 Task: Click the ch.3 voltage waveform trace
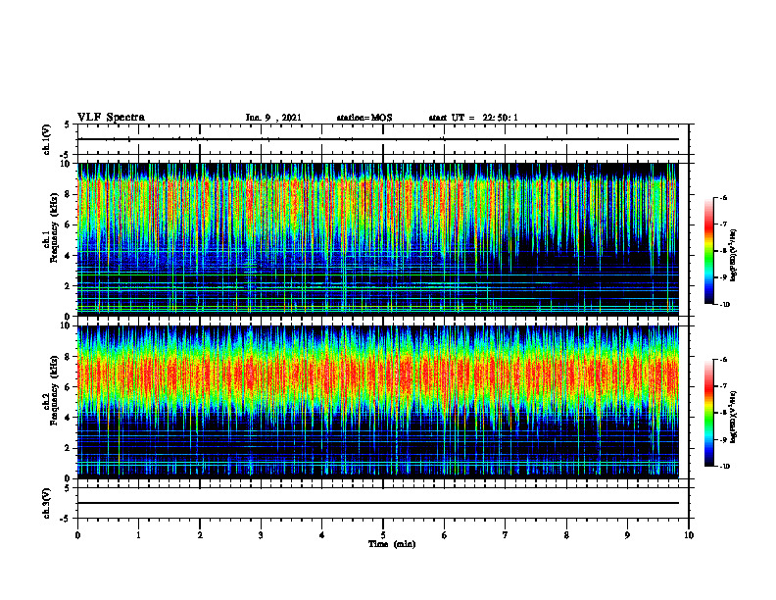click(378, 503)
